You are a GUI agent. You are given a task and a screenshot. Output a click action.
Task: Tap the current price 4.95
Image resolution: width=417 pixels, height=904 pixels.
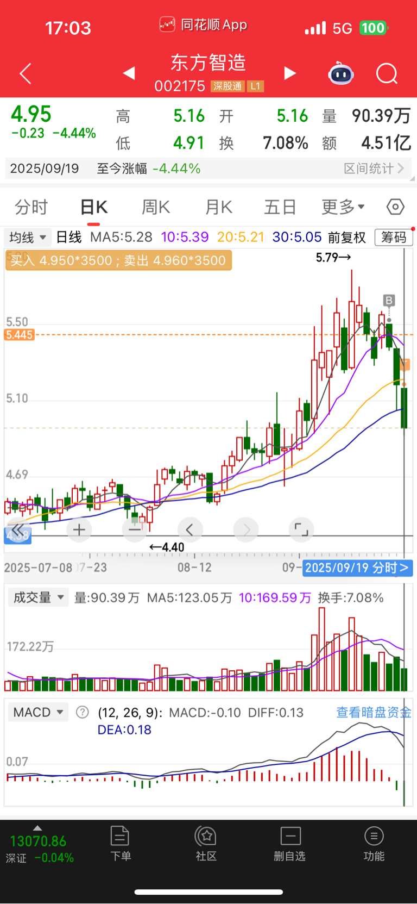click(x=31, y=114)
